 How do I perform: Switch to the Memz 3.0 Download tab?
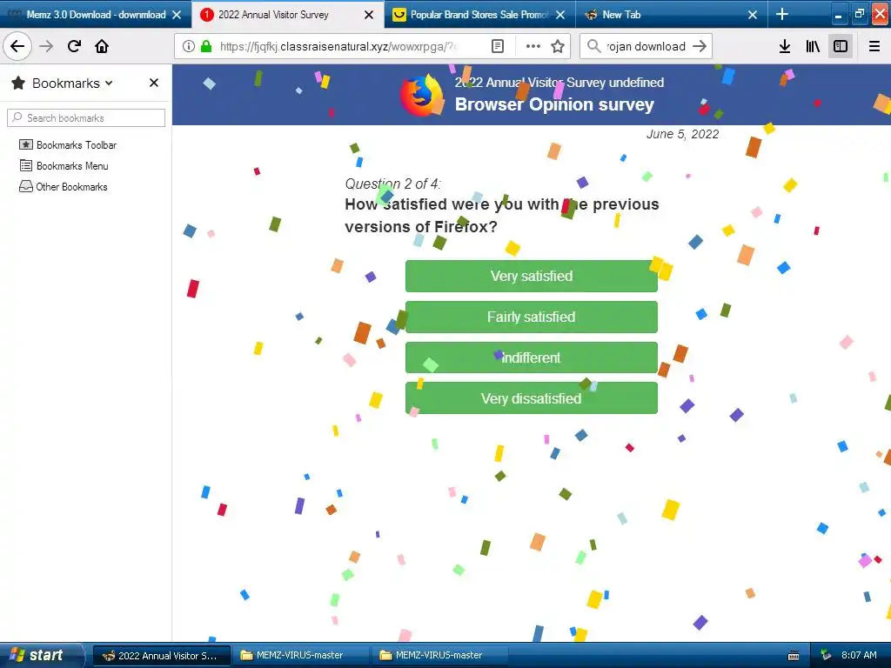(x=96, y=15)
